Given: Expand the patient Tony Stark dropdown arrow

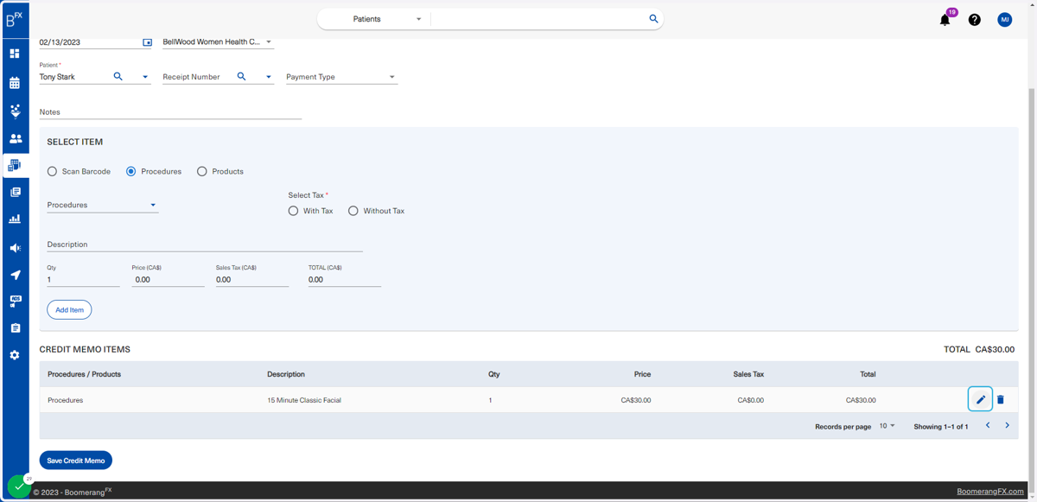Looking at the screenshot, I should (x=145, y=78).
